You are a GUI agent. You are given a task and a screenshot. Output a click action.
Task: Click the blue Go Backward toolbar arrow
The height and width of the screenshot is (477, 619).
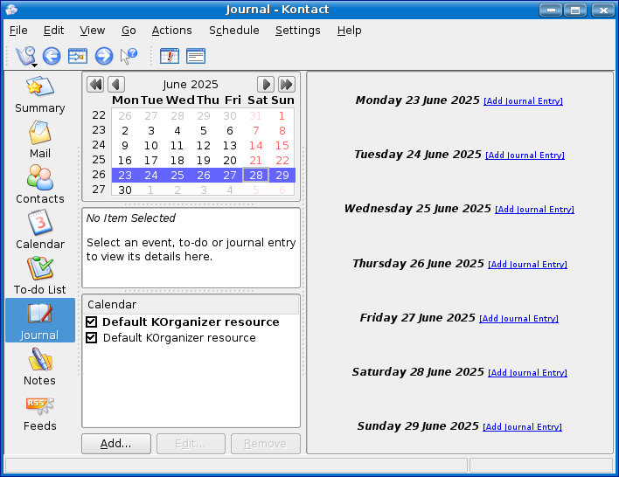[52, 56]
